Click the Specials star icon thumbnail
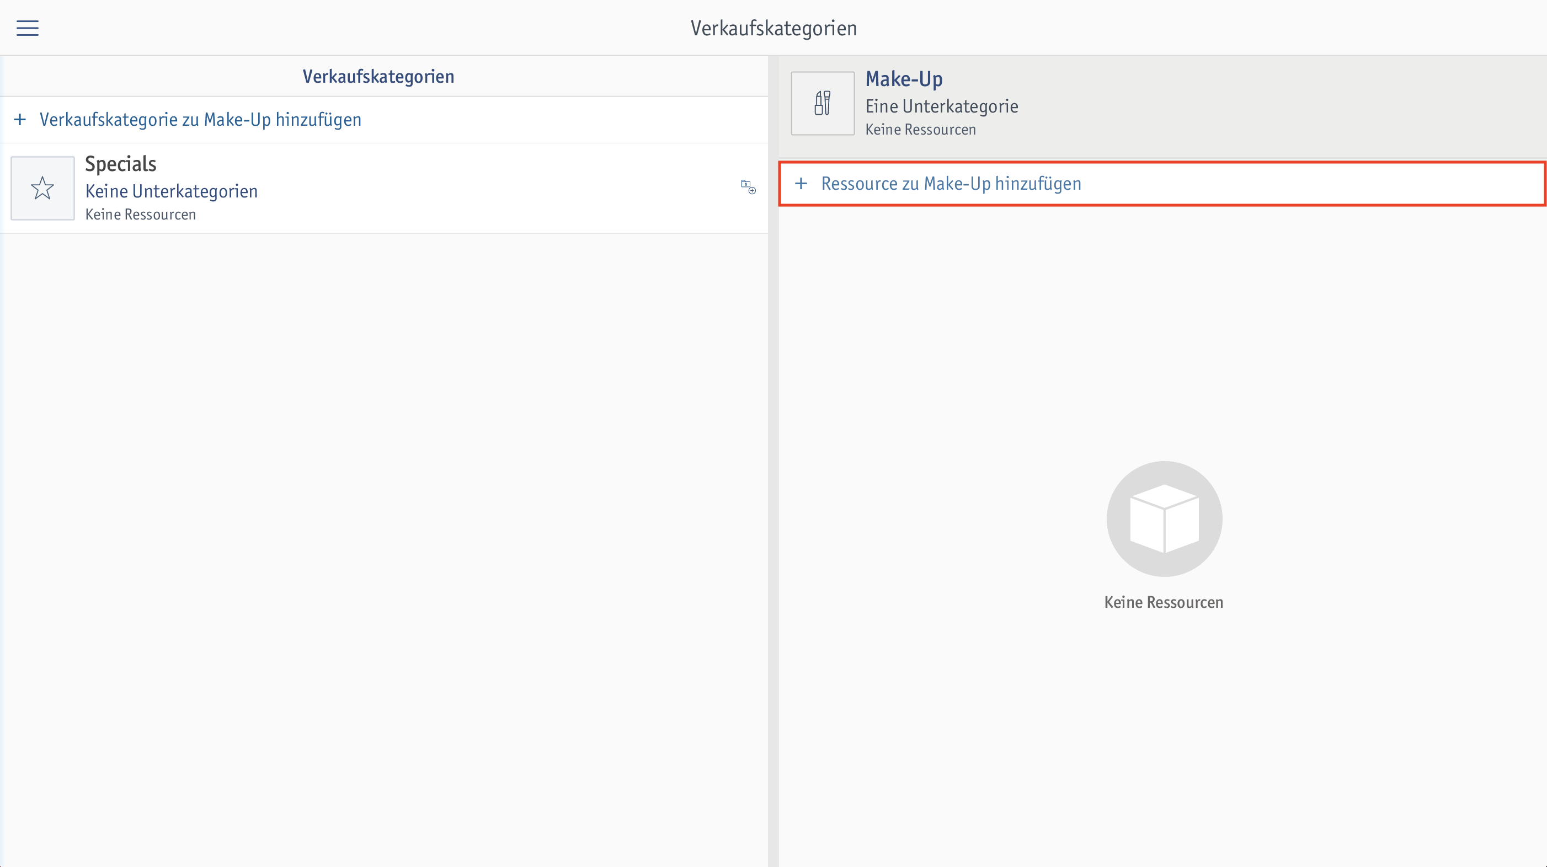 pos(42,188)
